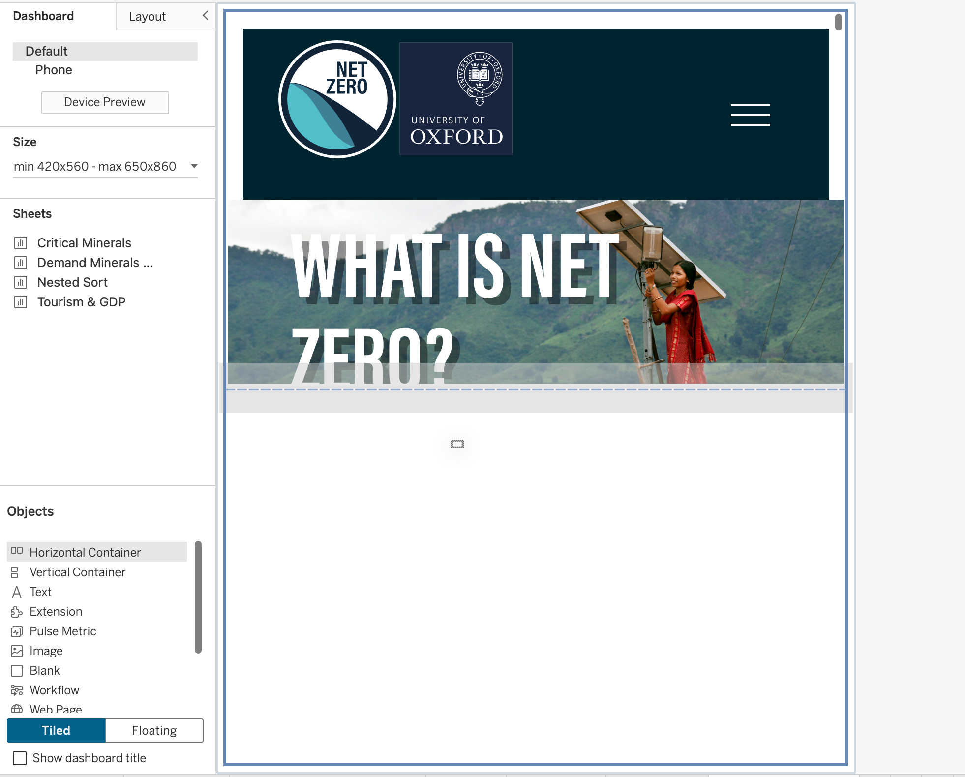Pick the Text object icon

tap(17, 592)
